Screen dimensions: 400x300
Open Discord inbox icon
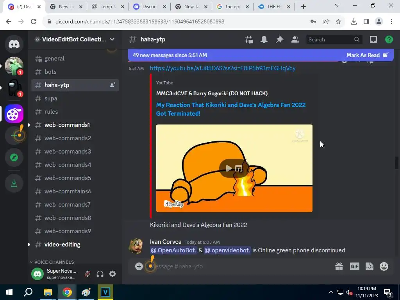tap(373, 39)
